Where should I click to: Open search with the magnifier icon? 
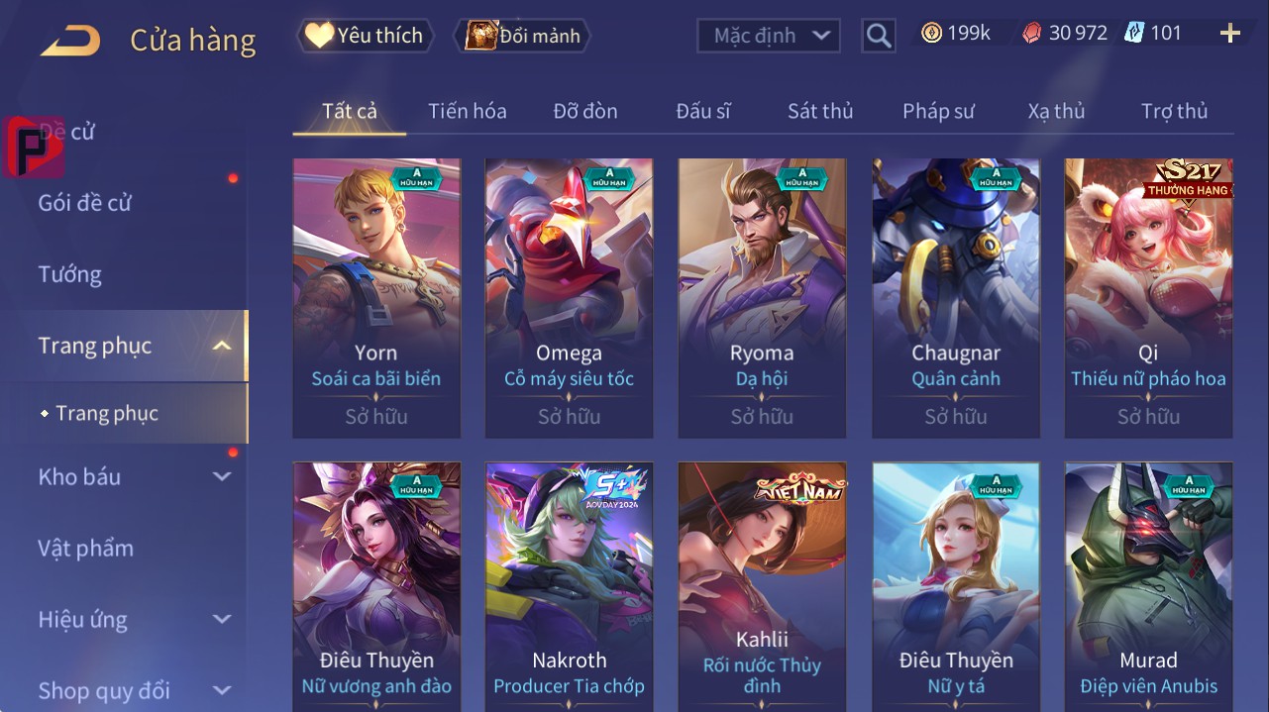click(x=878, y=36)
